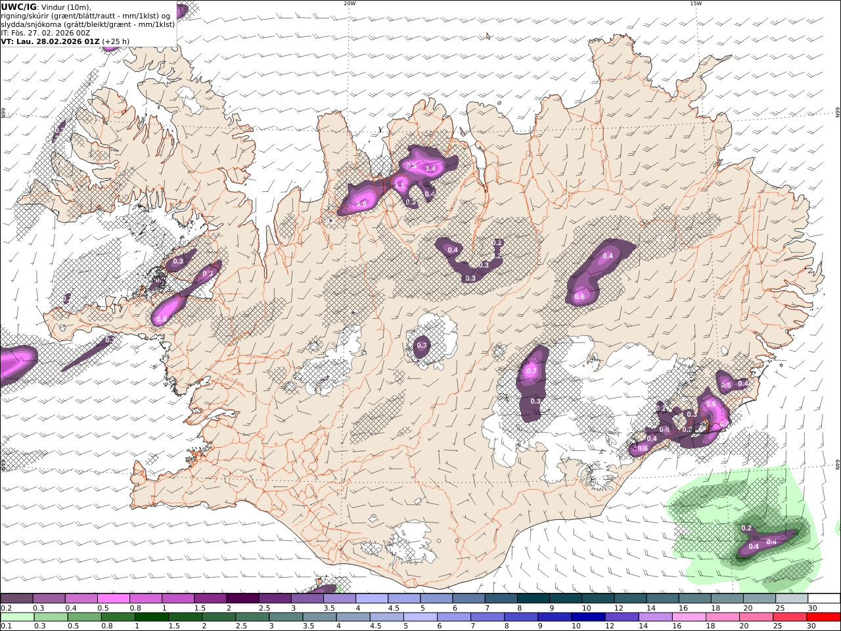Pick the bright red 30 swatch in lower legend

(823, 617)
